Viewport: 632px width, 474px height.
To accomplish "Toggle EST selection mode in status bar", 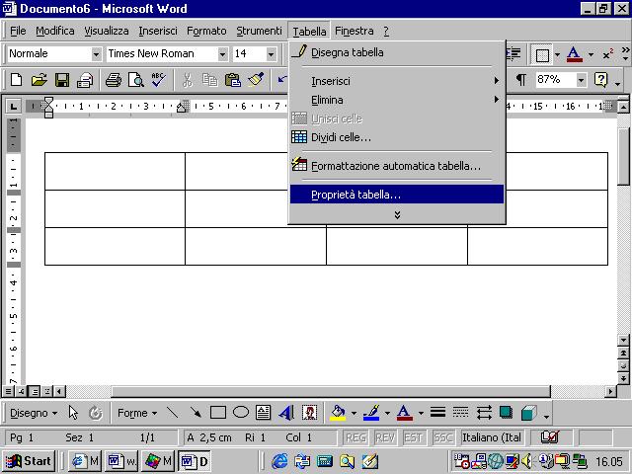I will click(x=413, y=437).
